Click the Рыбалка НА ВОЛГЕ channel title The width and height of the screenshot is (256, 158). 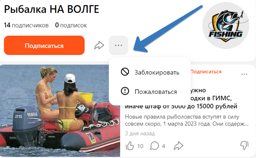tap(52, 9)
